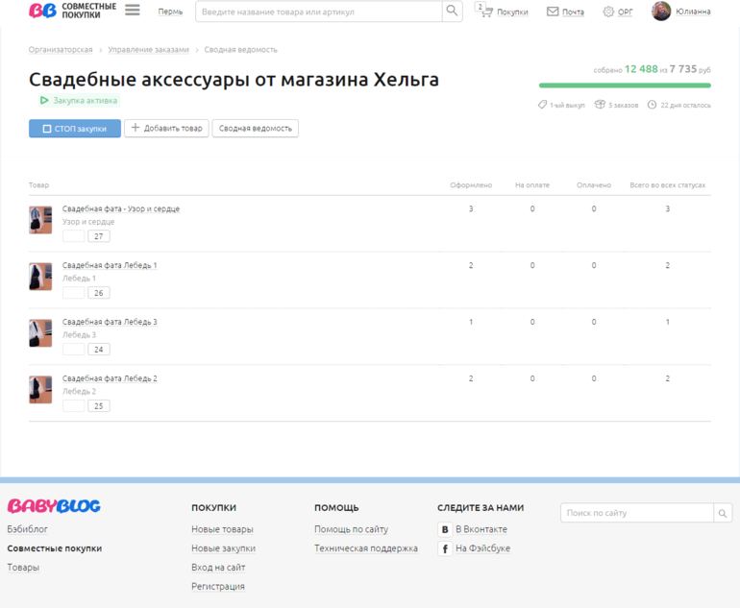Open the product link Свадебная фата Лебедь 1

click(110, 265)
